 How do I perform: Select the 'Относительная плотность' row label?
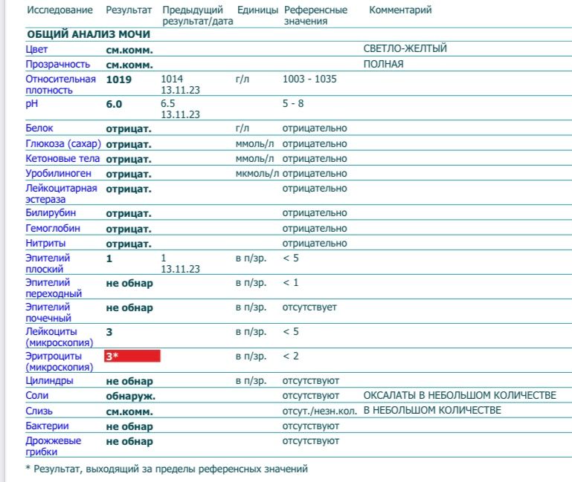(61, 85)
